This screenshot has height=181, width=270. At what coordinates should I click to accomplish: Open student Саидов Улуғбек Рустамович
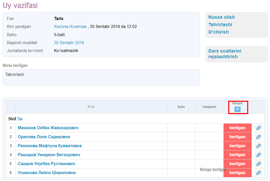pyautogui.click(x=46, y=163)
